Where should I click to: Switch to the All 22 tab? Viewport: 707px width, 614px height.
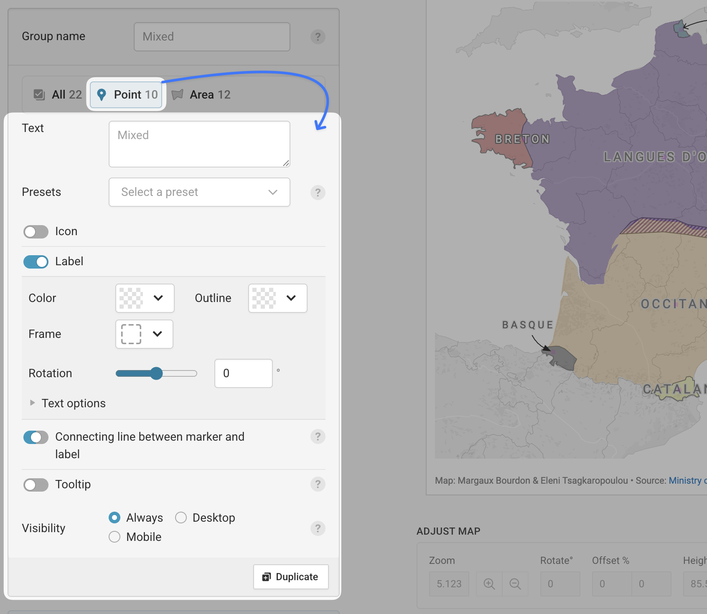(x=58, y=95)
